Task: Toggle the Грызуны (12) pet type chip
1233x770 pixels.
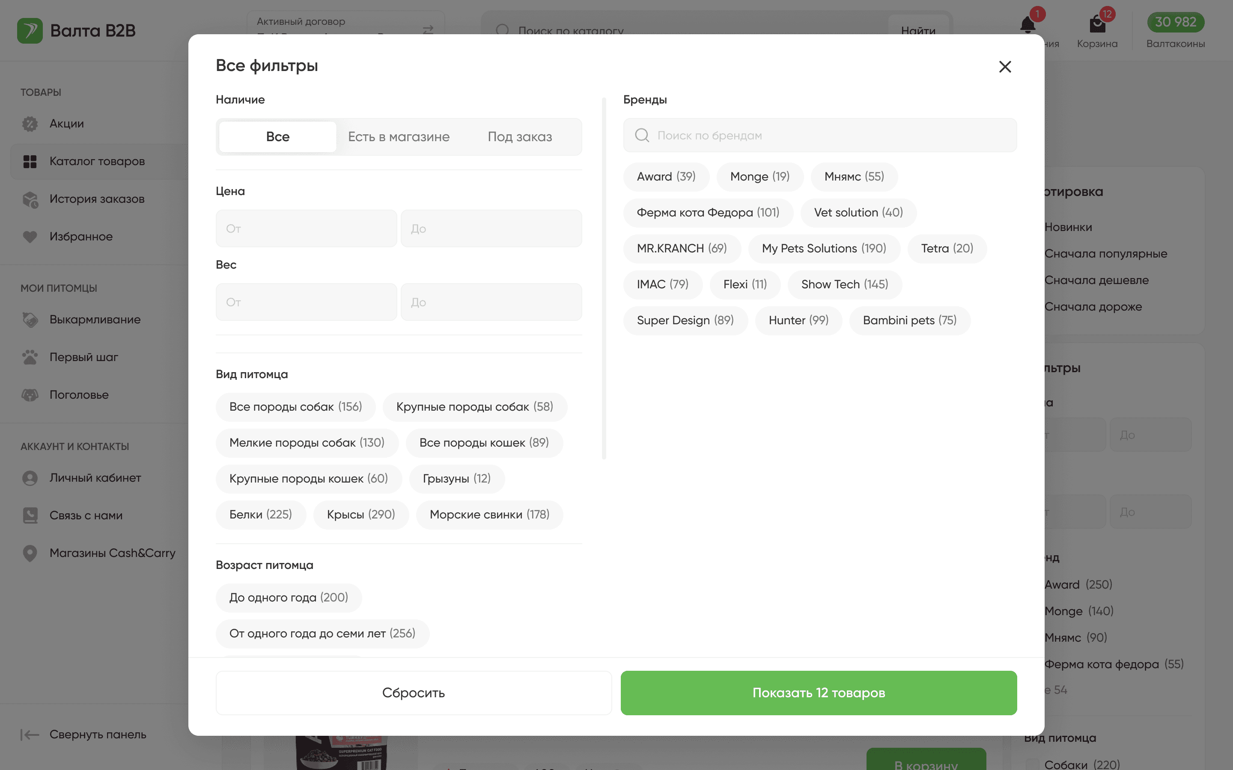Action: [456, 479]
